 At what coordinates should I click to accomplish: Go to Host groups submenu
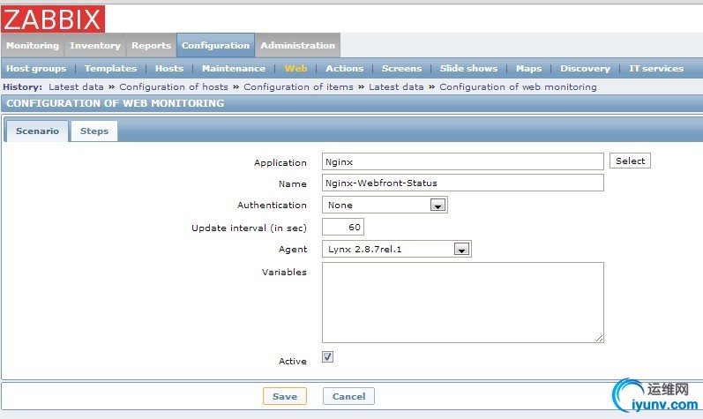coord(36,69)
